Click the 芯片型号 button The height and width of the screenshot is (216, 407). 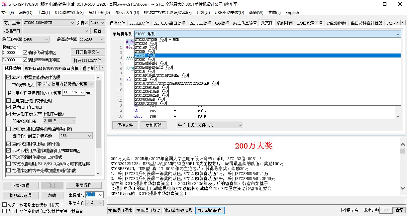click(12, 23)
